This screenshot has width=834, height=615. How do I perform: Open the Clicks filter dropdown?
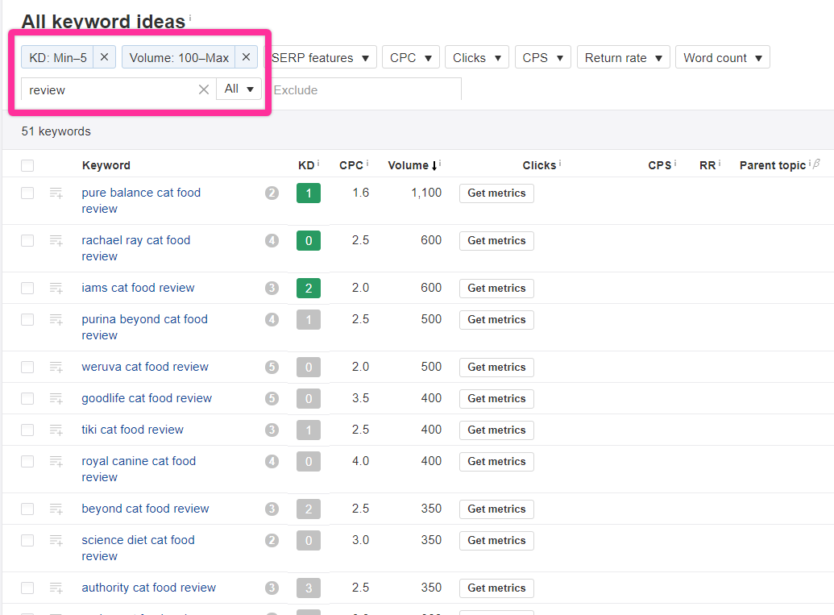[x=477, y=57]
